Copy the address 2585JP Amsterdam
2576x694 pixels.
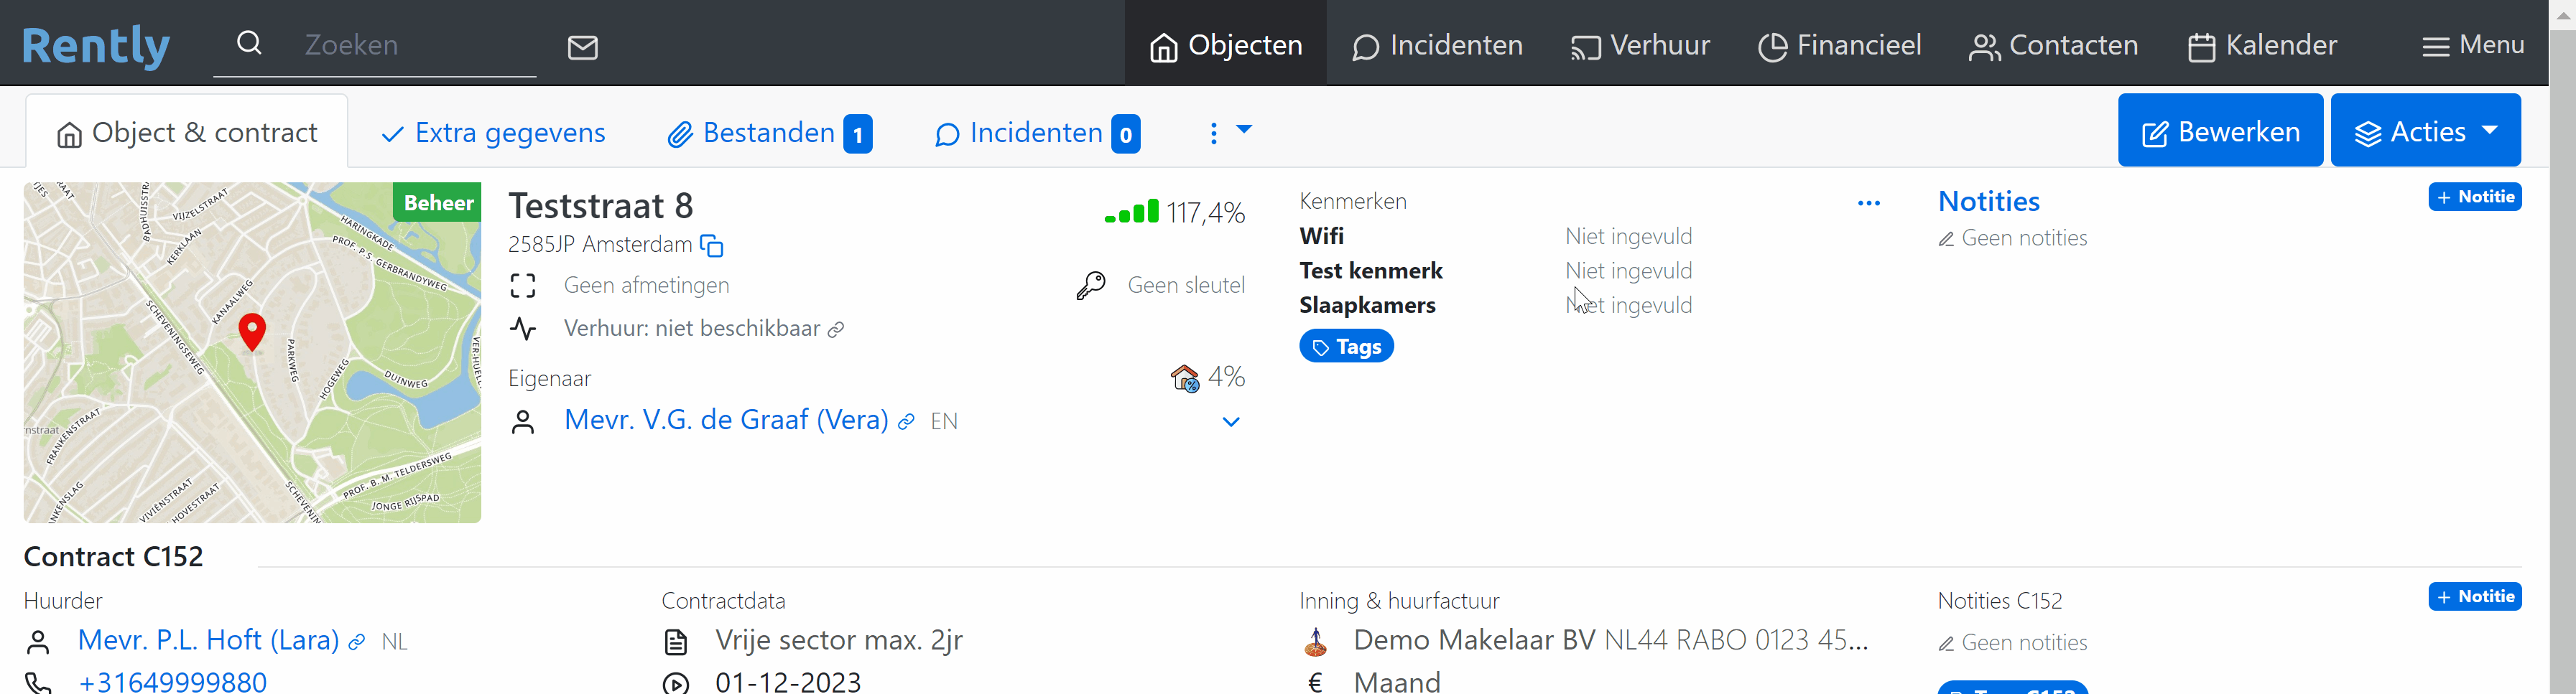coord(712,245)
